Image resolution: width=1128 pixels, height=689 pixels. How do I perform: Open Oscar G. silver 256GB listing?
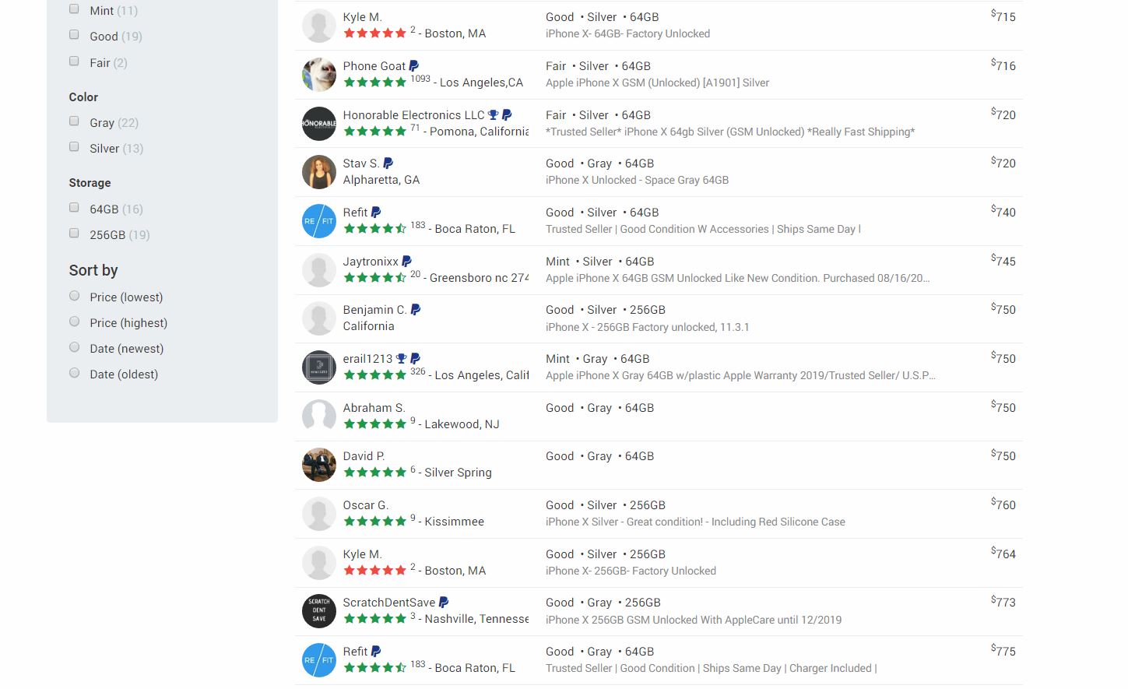coord(658,514)
